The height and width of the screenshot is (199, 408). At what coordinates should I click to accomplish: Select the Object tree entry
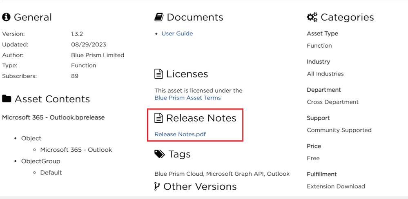31,138
